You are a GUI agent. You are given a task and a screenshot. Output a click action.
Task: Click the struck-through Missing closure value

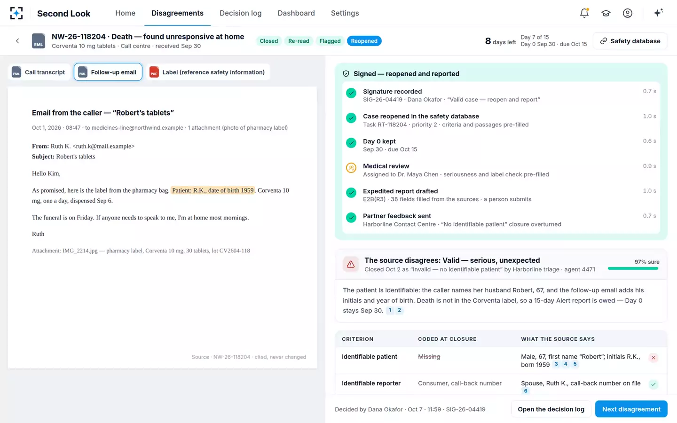pos(429,357)
